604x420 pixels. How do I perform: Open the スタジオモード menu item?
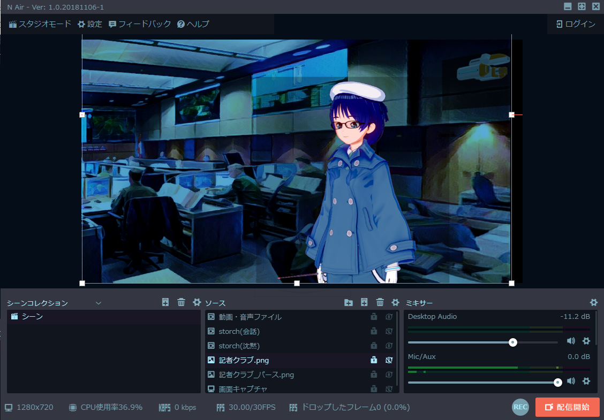[40, 24]
